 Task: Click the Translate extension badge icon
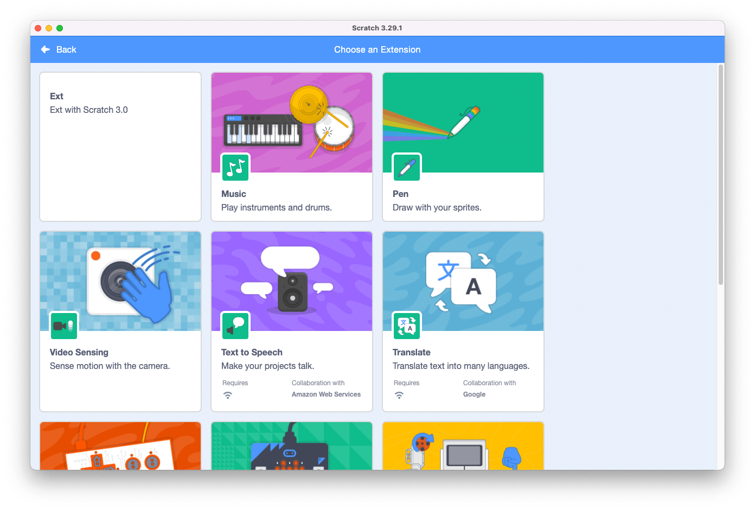(x=407, y=326)
